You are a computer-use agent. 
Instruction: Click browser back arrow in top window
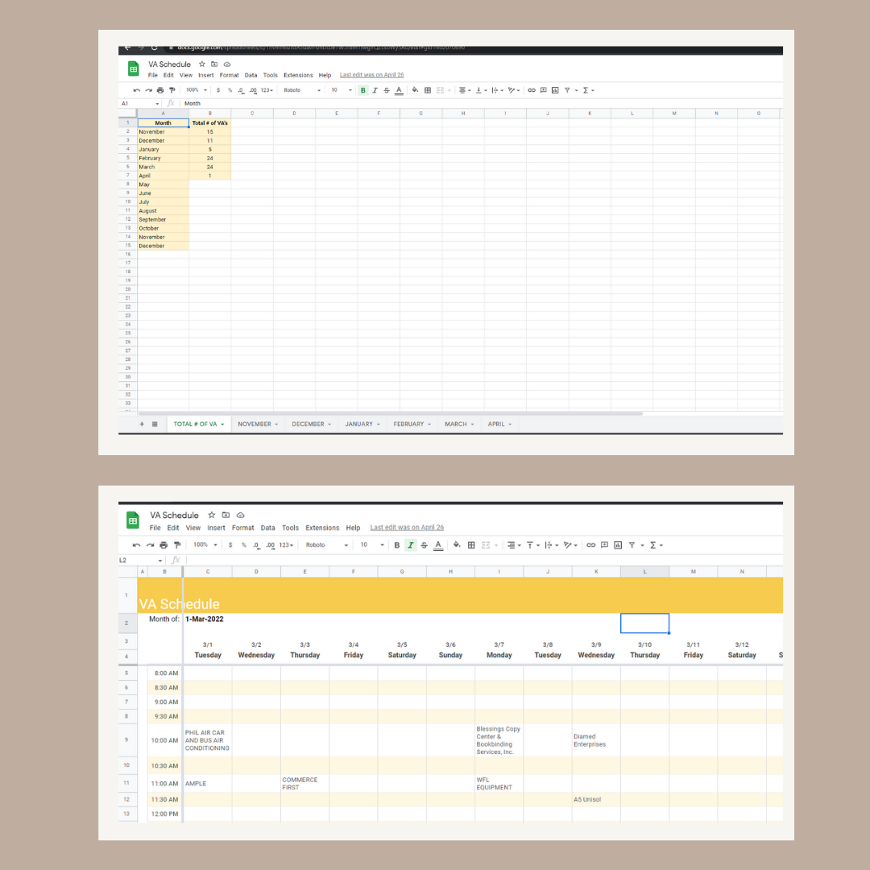pos(127,48)
